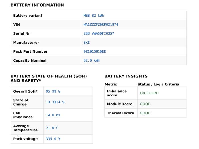This screenshot has height=149, width=199.
Task: Click the 'Cell imbalance' label
Action: point(23,115)
